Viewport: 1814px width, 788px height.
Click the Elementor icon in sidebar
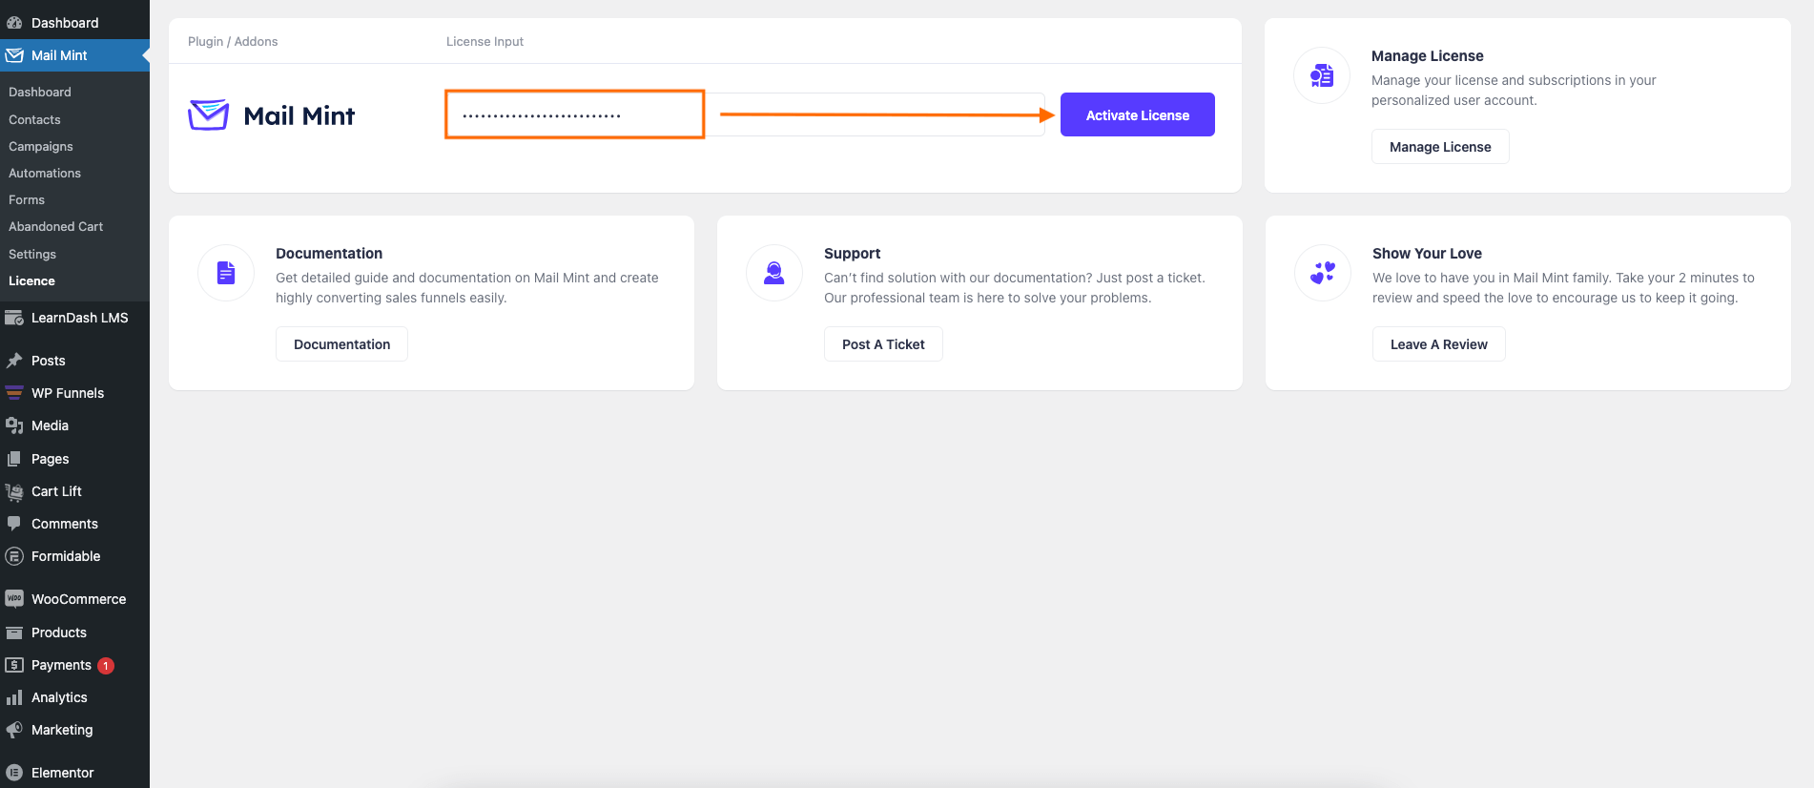click(14, 773)
